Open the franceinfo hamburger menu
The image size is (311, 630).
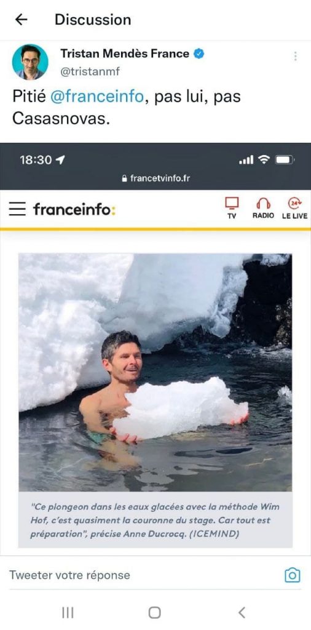[17, 209]
